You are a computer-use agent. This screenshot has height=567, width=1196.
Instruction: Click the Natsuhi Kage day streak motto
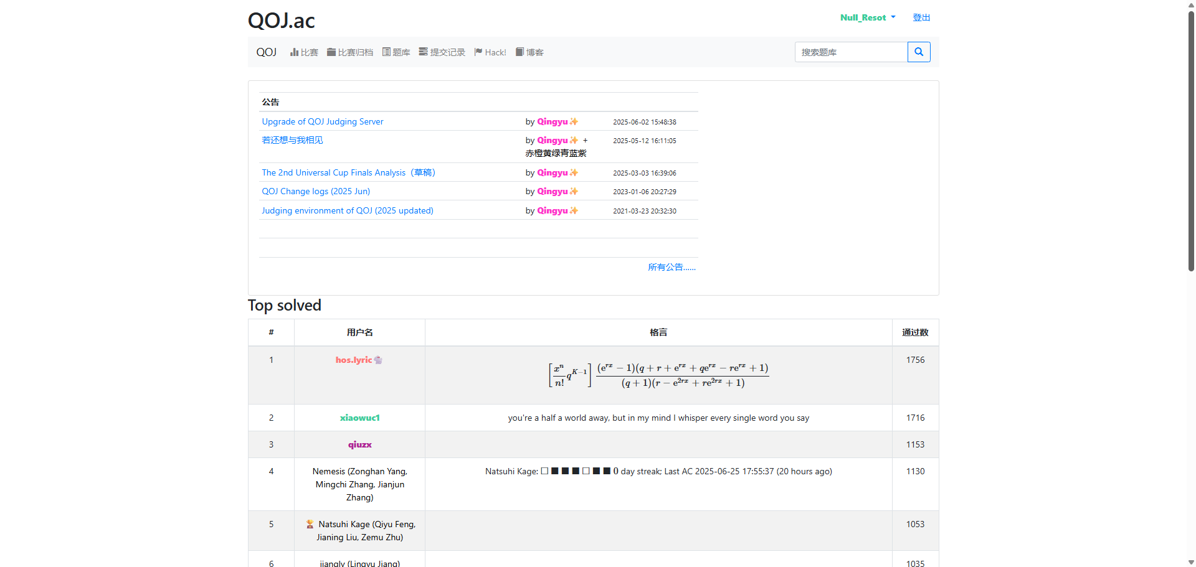coord(658,471)
